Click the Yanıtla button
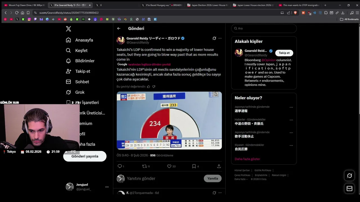The width and height of the screenshot is (360, 202). (213, 178)
